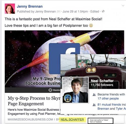The image size is (126, 124).
Task: Click the Edited label on the post
Action: (x=94, y=12)
